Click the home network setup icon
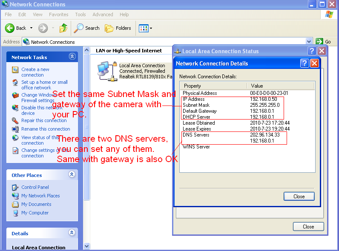Screen dimensions: 339x251 pos(15,83)
